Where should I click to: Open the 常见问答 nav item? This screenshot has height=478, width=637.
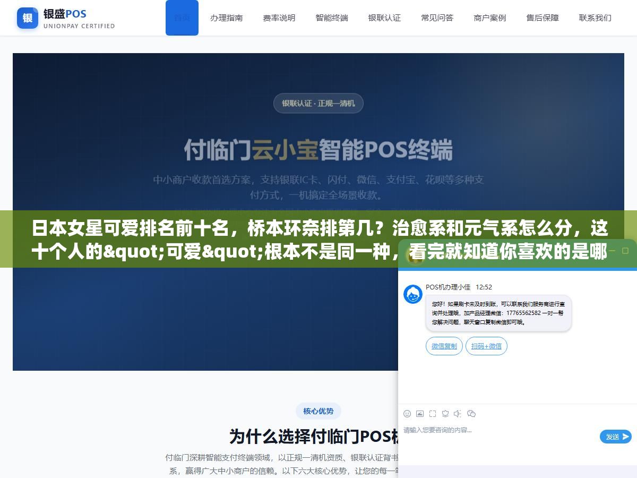point(437,18)
